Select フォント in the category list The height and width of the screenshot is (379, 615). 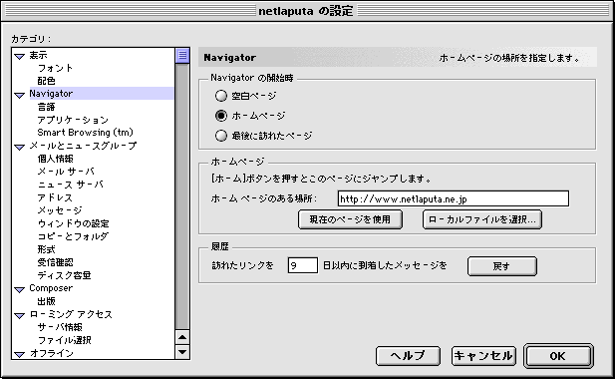click(x=55, y=68)
